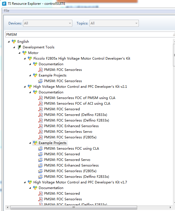The width and height of the screenshot is (175, 211).
Task: Click the Kit v2.1 package icon
Action: tap(30, 87)
